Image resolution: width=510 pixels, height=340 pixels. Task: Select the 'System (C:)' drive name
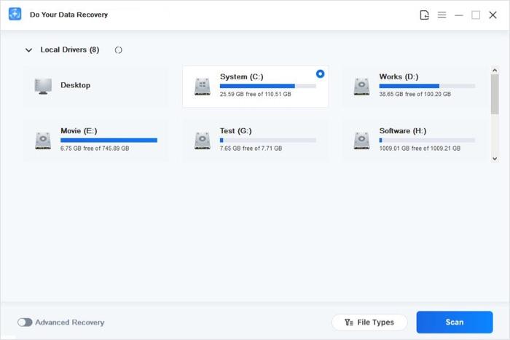[x=242, y=76]
